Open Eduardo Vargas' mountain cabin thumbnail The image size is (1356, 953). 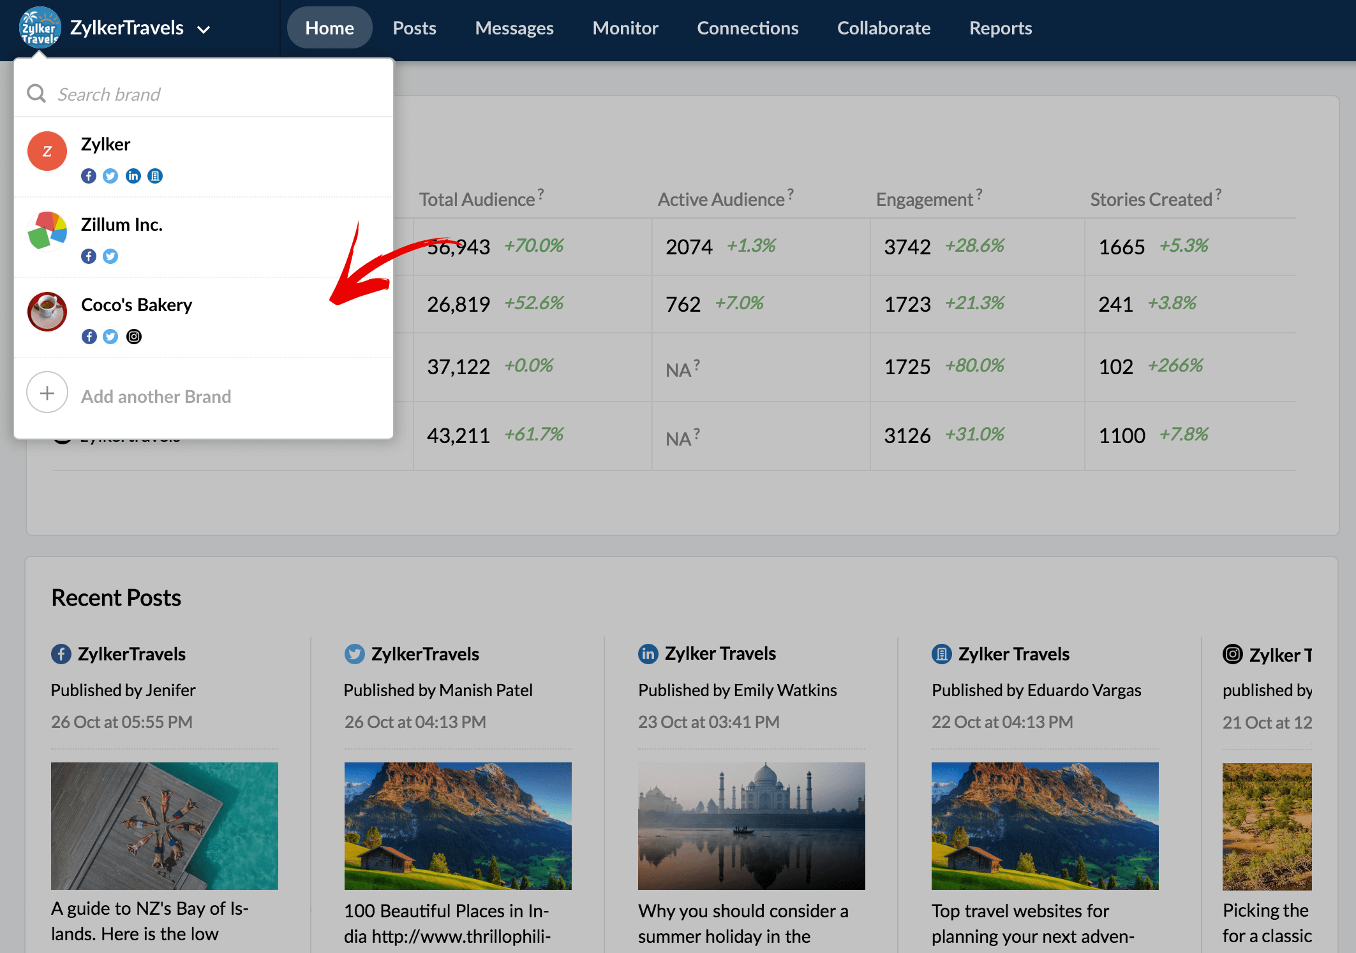point(1045,826)
